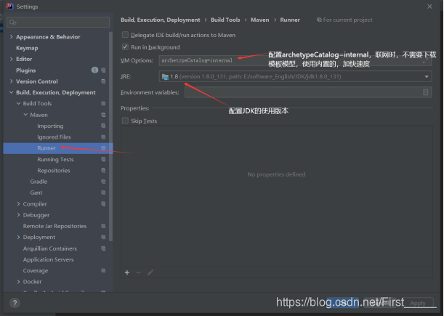Click the project-level icon beside Build Tools

point(103,104)
